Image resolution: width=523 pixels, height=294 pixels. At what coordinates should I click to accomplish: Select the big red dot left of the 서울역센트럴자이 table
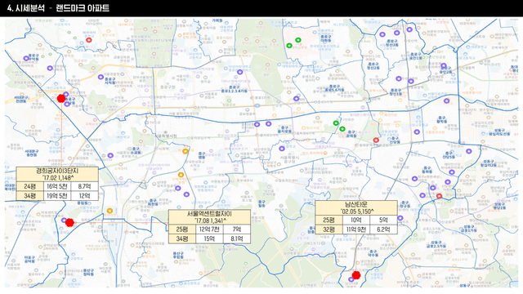pyautogui.click(x=69, y=222)
